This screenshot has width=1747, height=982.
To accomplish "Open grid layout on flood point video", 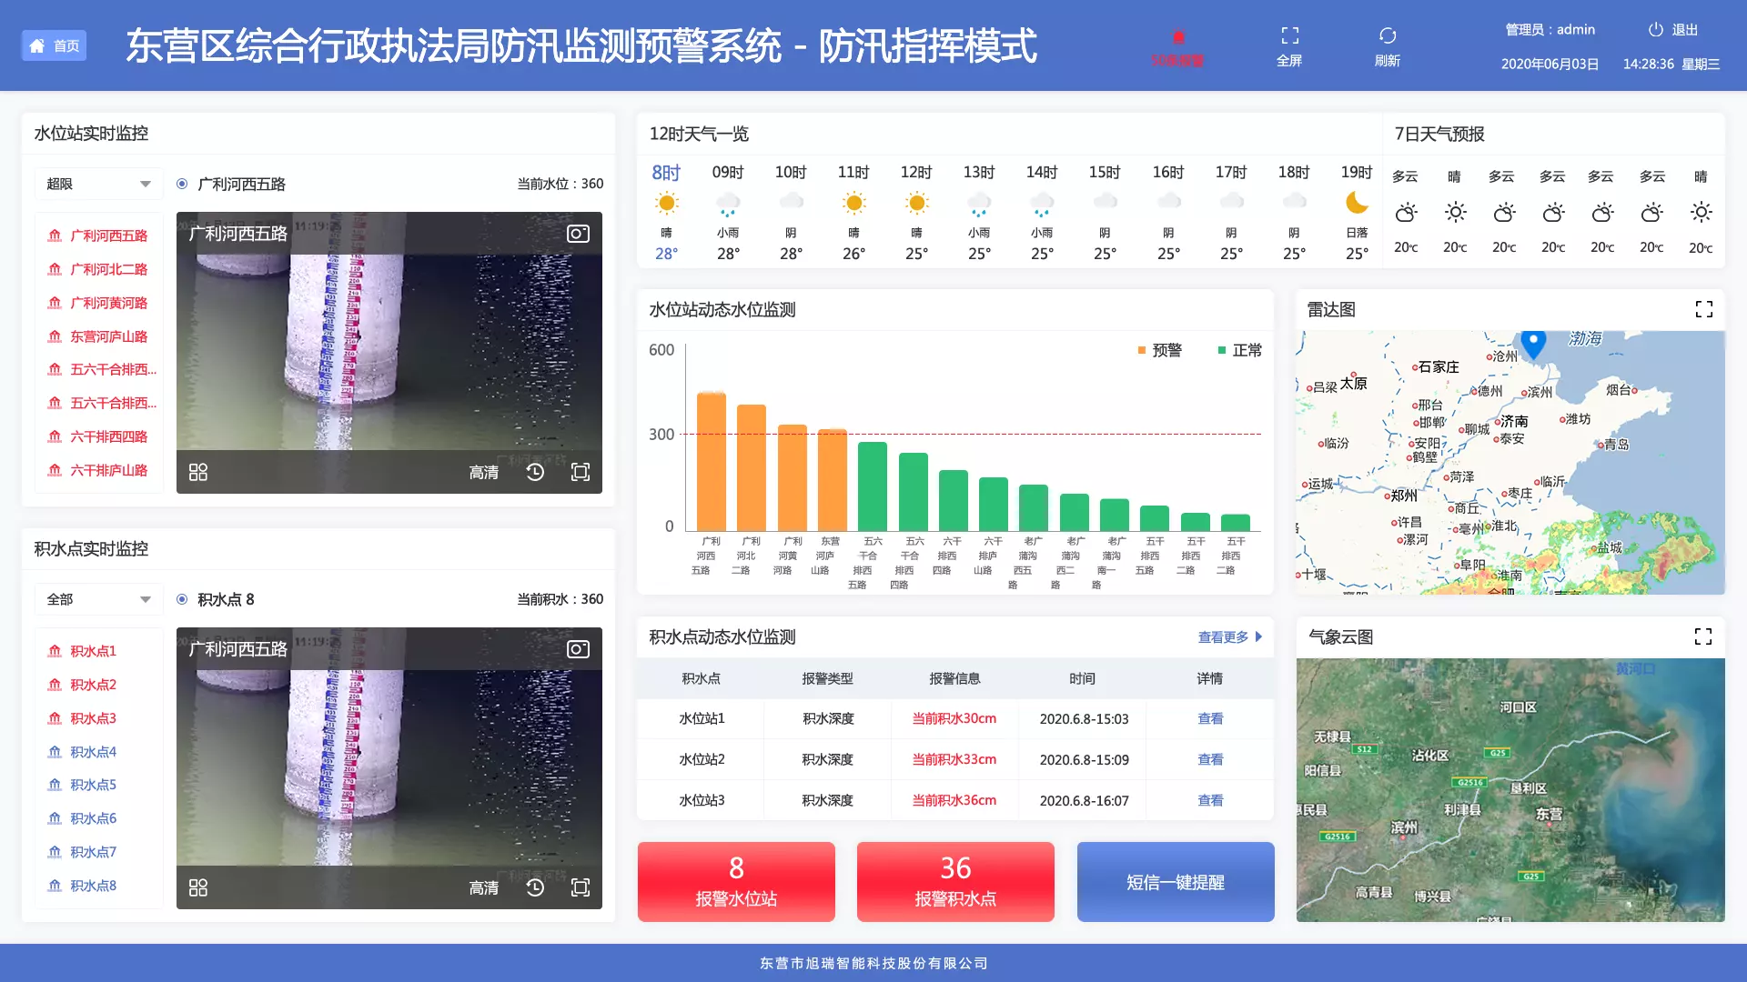I will tap(198, 887).
